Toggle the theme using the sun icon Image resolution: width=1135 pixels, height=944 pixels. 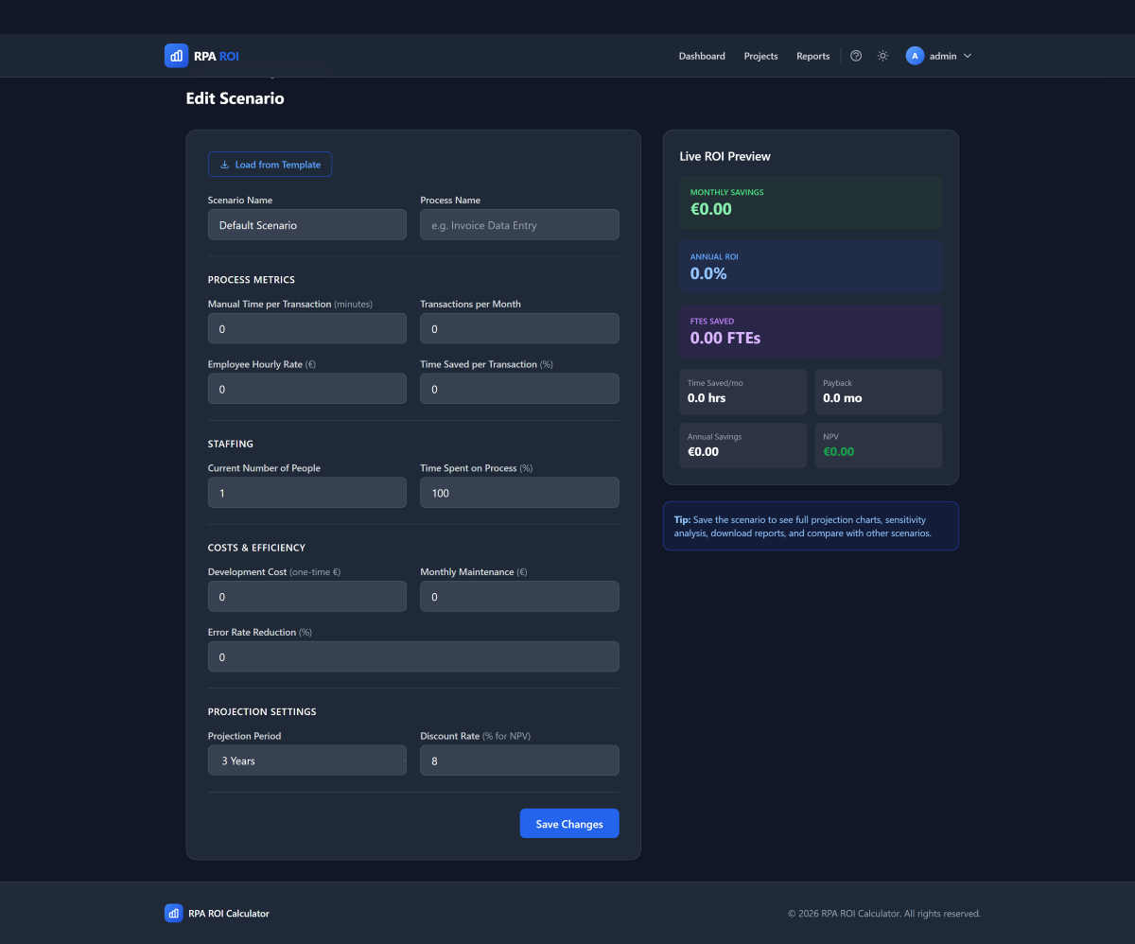[x=882, y=55]
